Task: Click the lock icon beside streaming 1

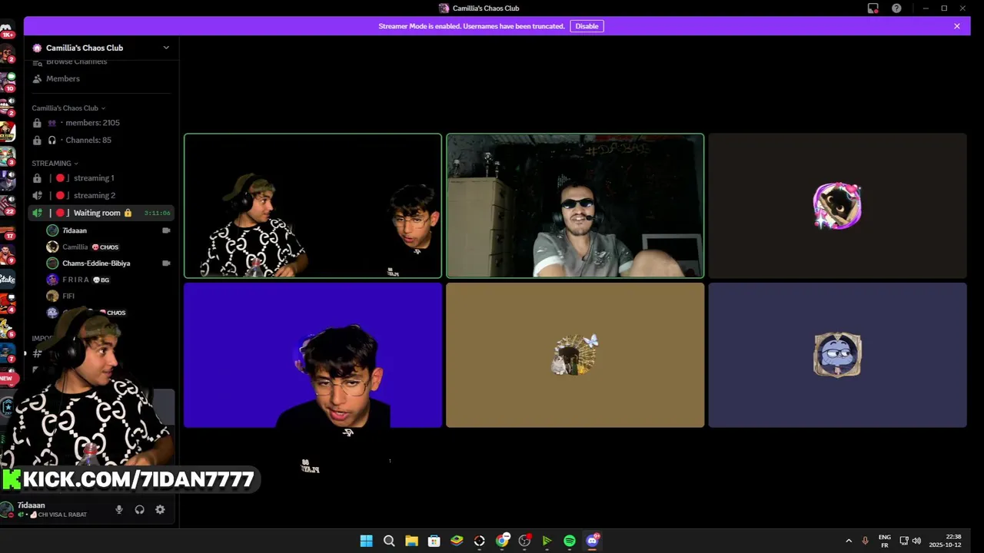Action: click(x=37, y=178)
